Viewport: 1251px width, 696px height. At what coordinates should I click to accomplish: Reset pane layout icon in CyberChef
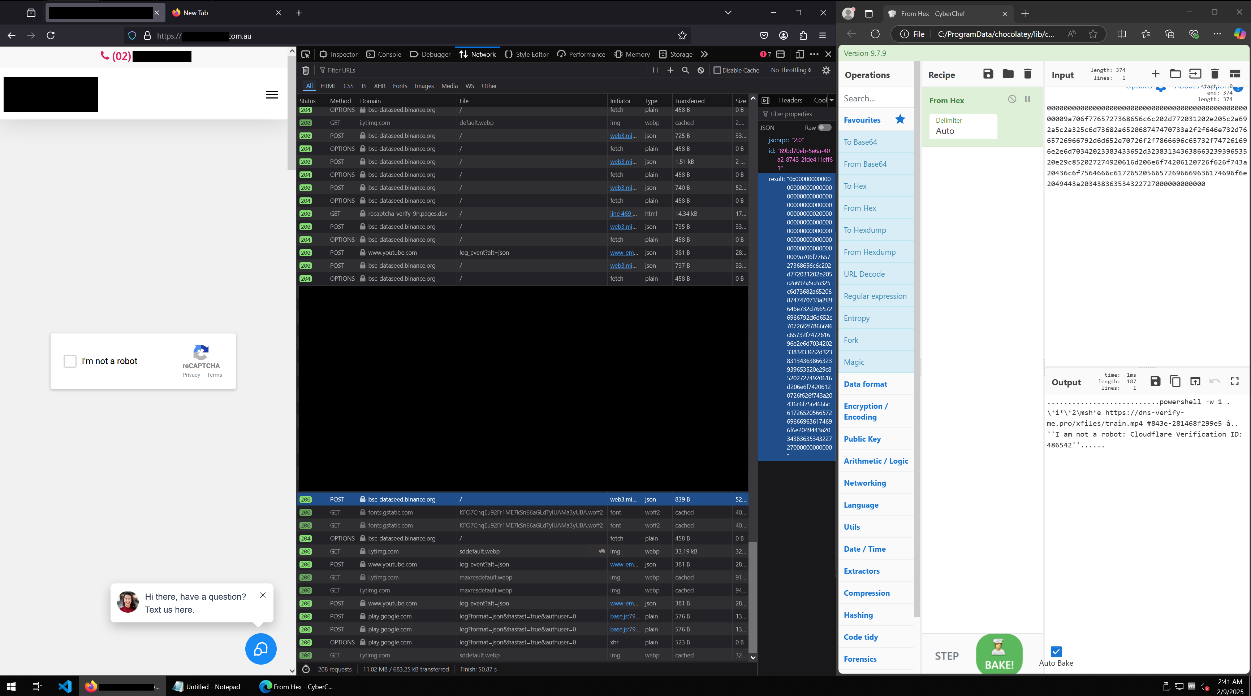(x=1234, y=74)
